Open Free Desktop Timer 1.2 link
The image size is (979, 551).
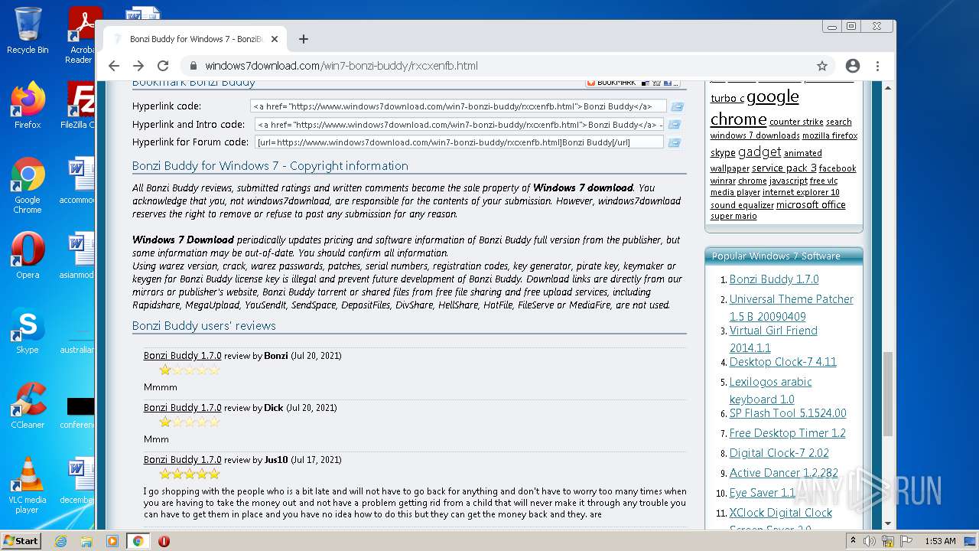pyautogui.click(x=787, y=433)
